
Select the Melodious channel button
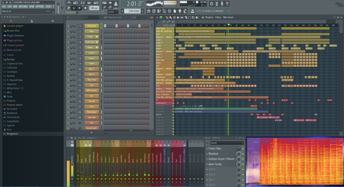(x=92, y=112)
